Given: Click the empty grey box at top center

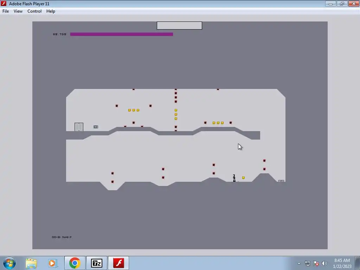Looking at the screenshot, I should pos(179,25).
